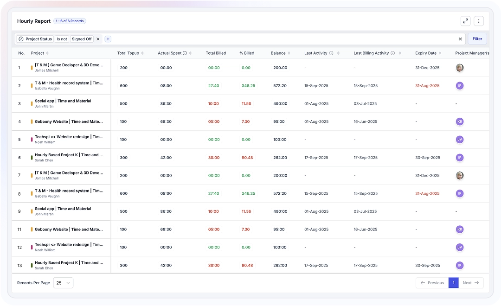The image size is (501, 306).
Task: Click the badge icon inside the Project Status chip
Action: [x=21, y=39]
